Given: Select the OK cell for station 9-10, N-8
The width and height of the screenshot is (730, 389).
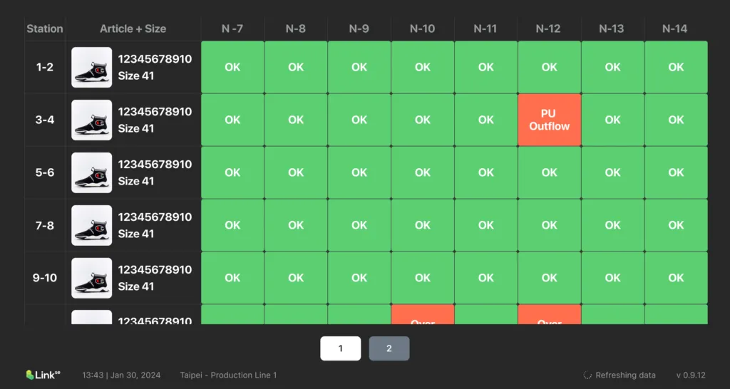Looking at the screenshot, I should [x=296, y=278].
